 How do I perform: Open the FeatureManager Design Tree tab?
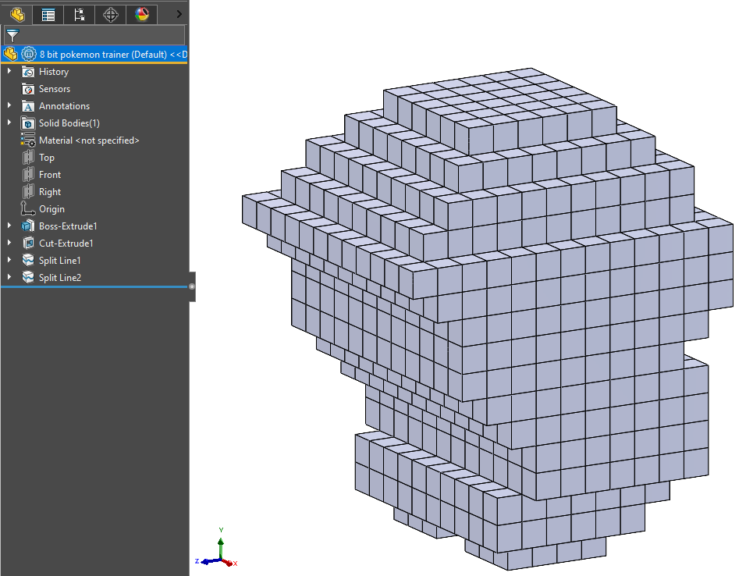pos(18,14)
